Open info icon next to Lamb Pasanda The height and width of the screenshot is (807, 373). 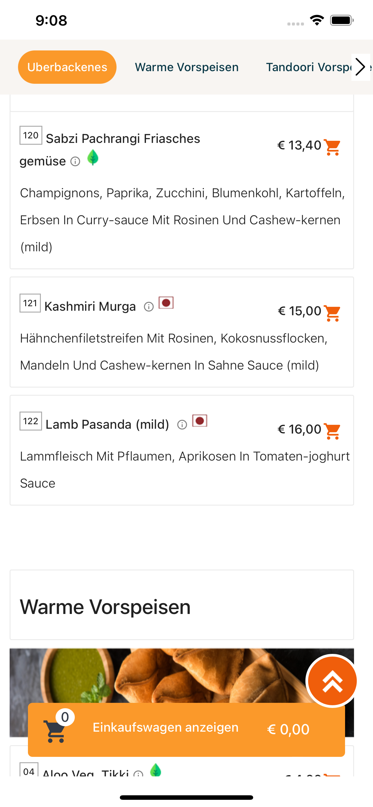(182, 425)
